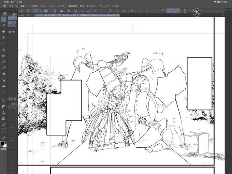Click the Scale/Rotate transform icon
The image size is (232, 174).
[x=131, y=11]
